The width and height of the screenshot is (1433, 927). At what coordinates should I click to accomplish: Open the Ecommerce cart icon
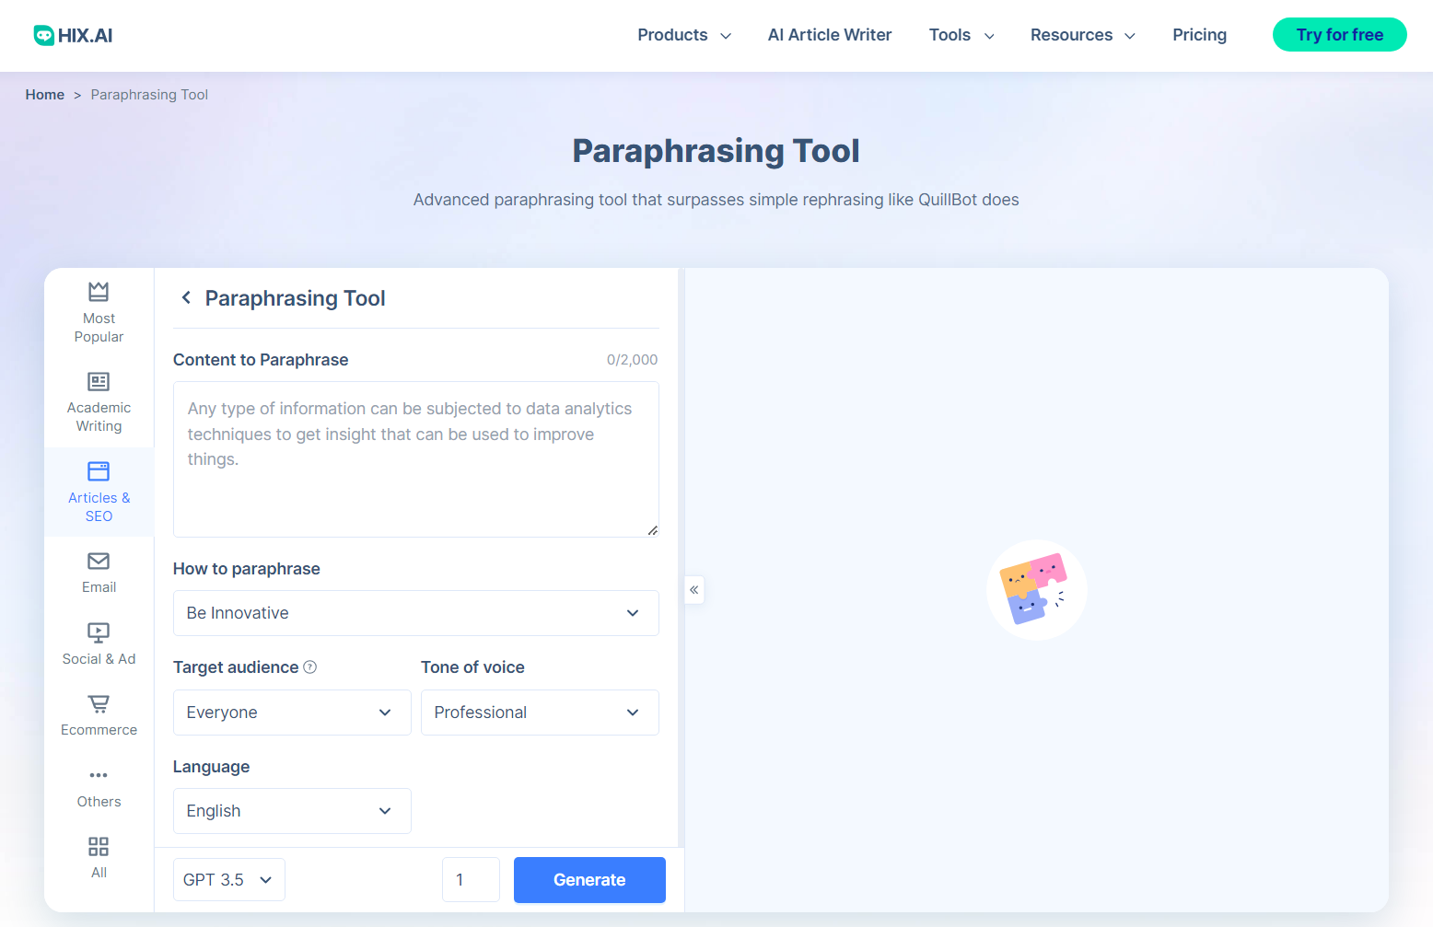click(99, 704)
